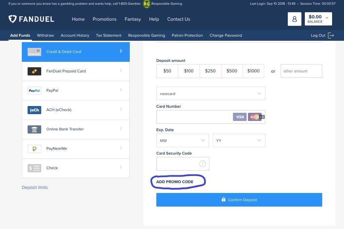Click the Confirm Deposit button
The image size is (344, 229).
click(239, 200)
